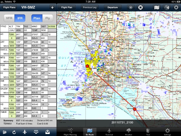Tap the WIND column header

click(36, 26)
